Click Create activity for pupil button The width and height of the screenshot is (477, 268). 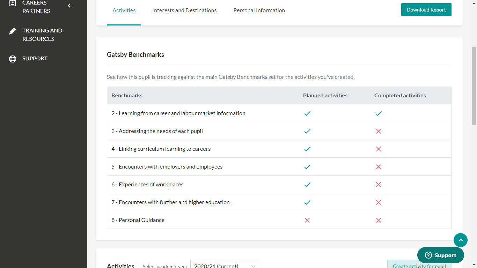[419, 265]
